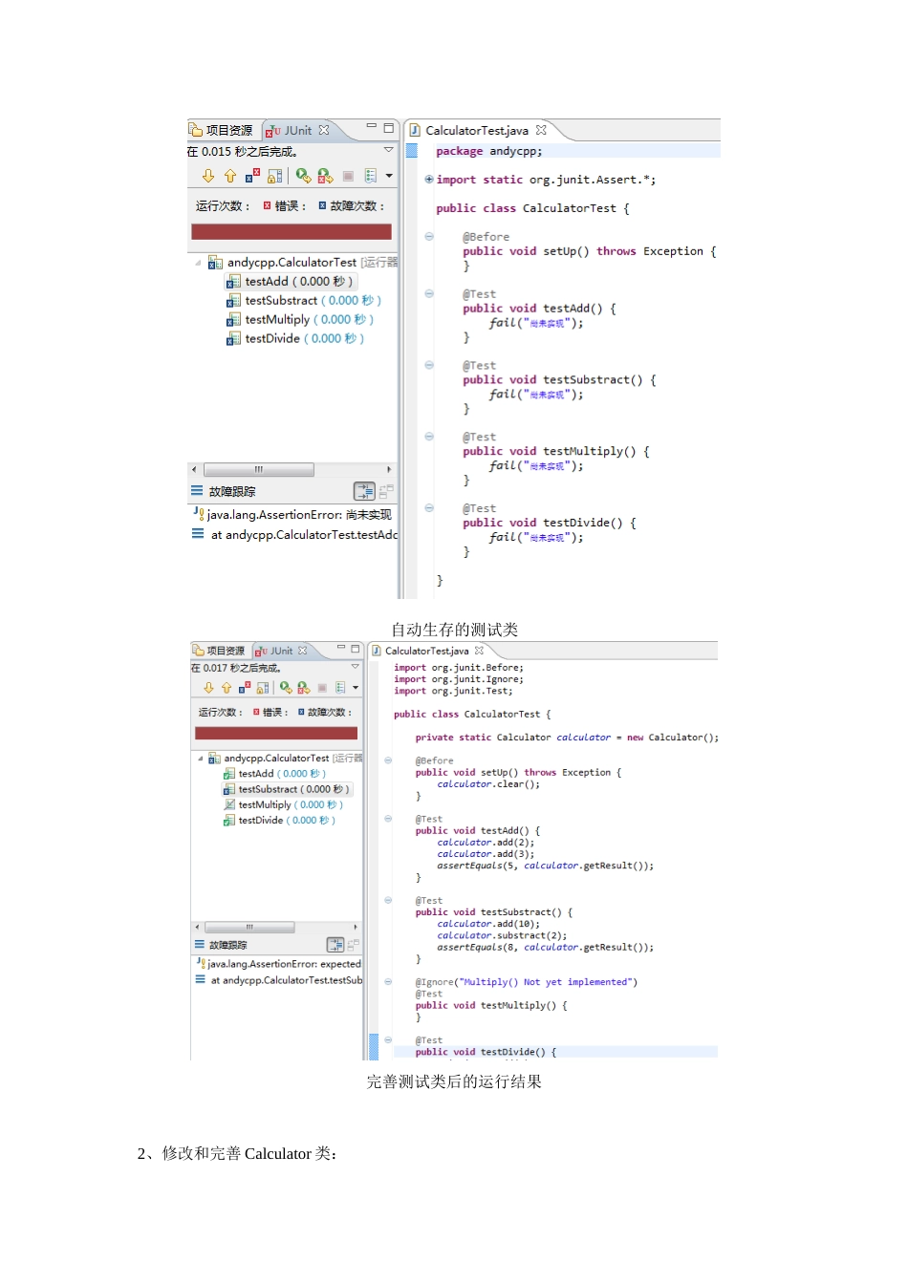Collapse testMultiply() fold marker in upper editor
Viewport: 908px width, 1284px height.
point(429,438)
